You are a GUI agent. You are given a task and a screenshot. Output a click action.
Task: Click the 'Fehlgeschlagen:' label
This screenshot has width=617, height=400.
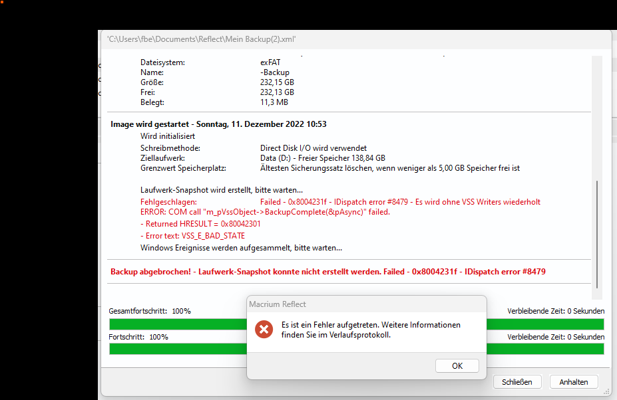coord(168,202)
